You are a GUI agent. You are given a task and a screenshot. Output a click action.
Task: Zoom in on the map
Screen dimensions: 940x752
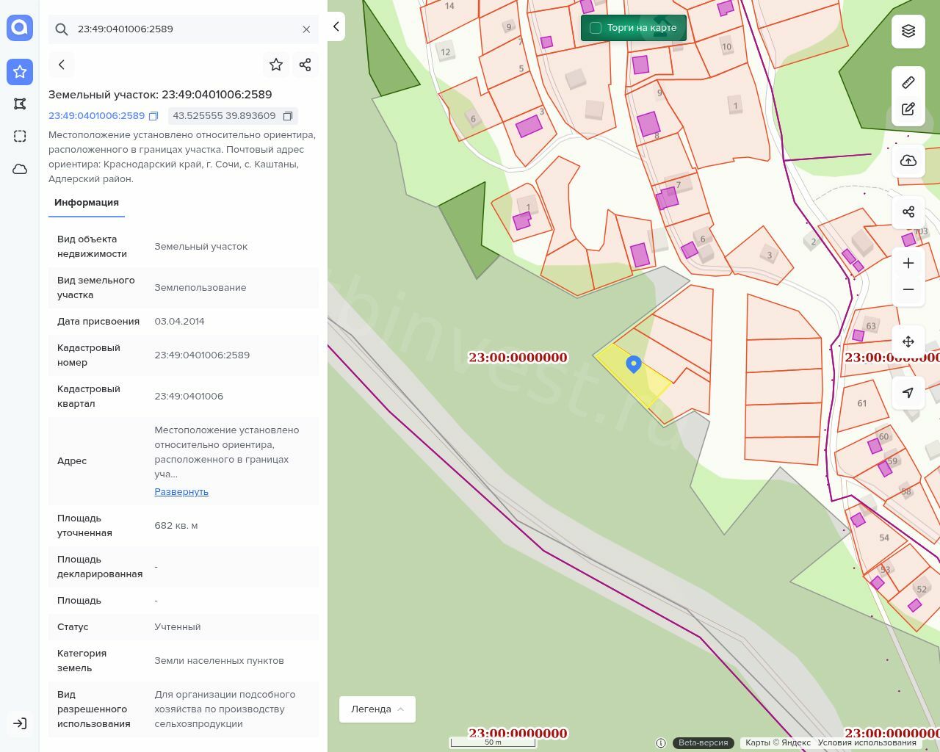click(x=908, y=263)
